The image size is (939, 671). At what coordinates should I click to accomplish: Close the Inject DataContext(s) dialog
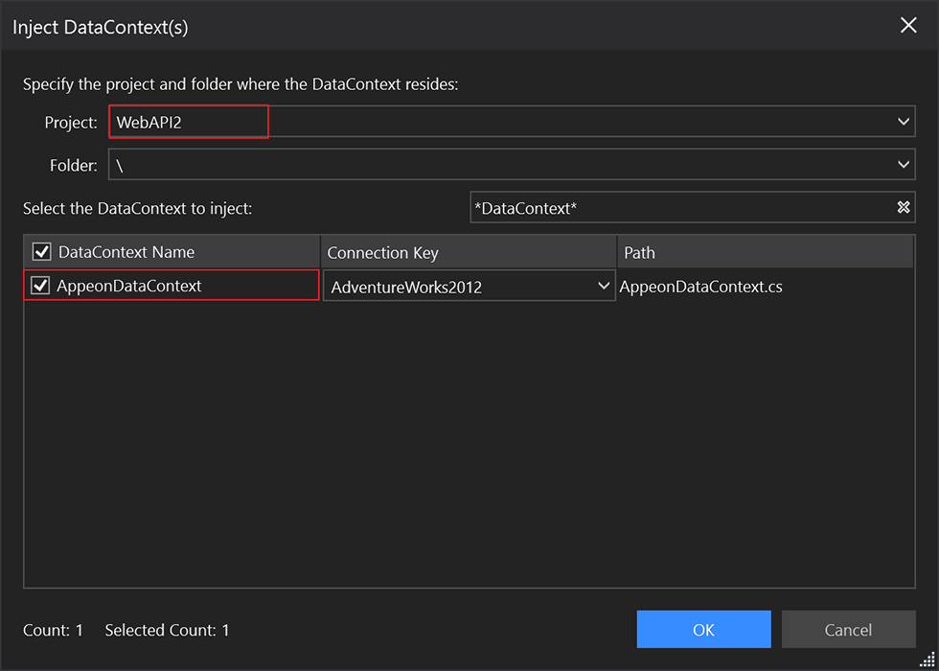click(908, 25)
